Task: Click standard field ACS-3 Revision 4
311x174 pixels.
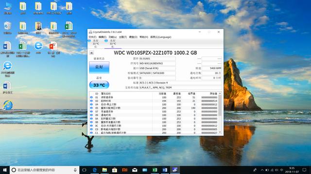Action: (180, 83)
